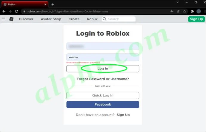The image size is (206, 132).
Task: Open Forgot Password or Username link
Action: (x=103, y=79)
